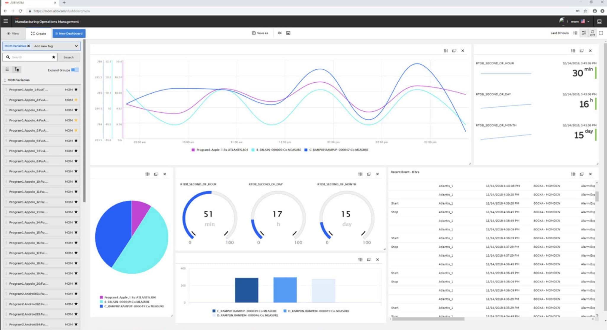Close the pie chart widget
The image size is (607, 330).
[164, 174]
